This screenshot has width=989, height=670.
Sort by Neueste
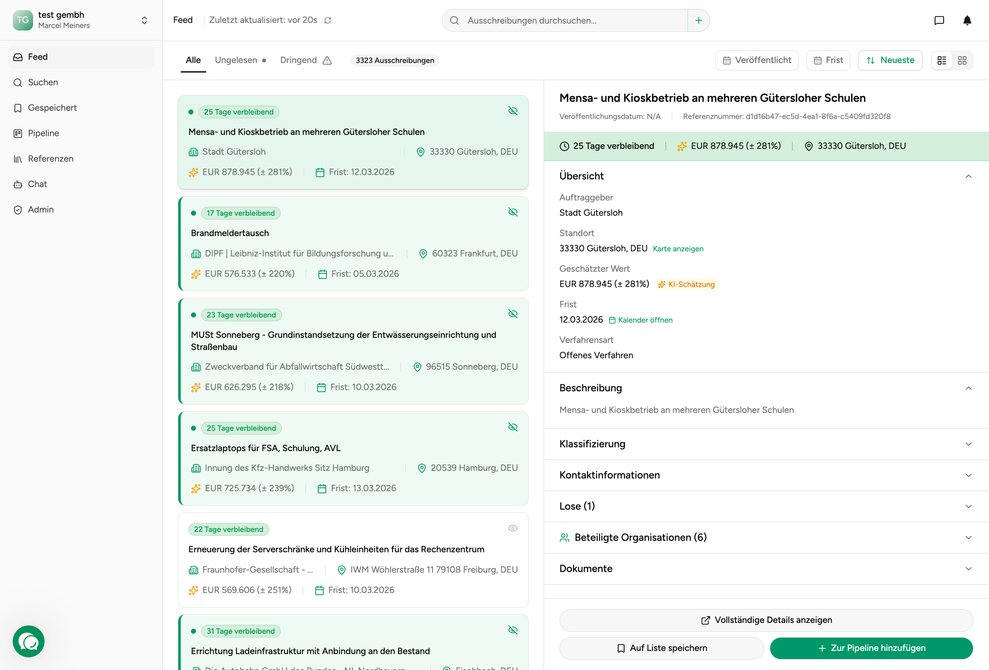pyautogui.click(x=890, y=60)
